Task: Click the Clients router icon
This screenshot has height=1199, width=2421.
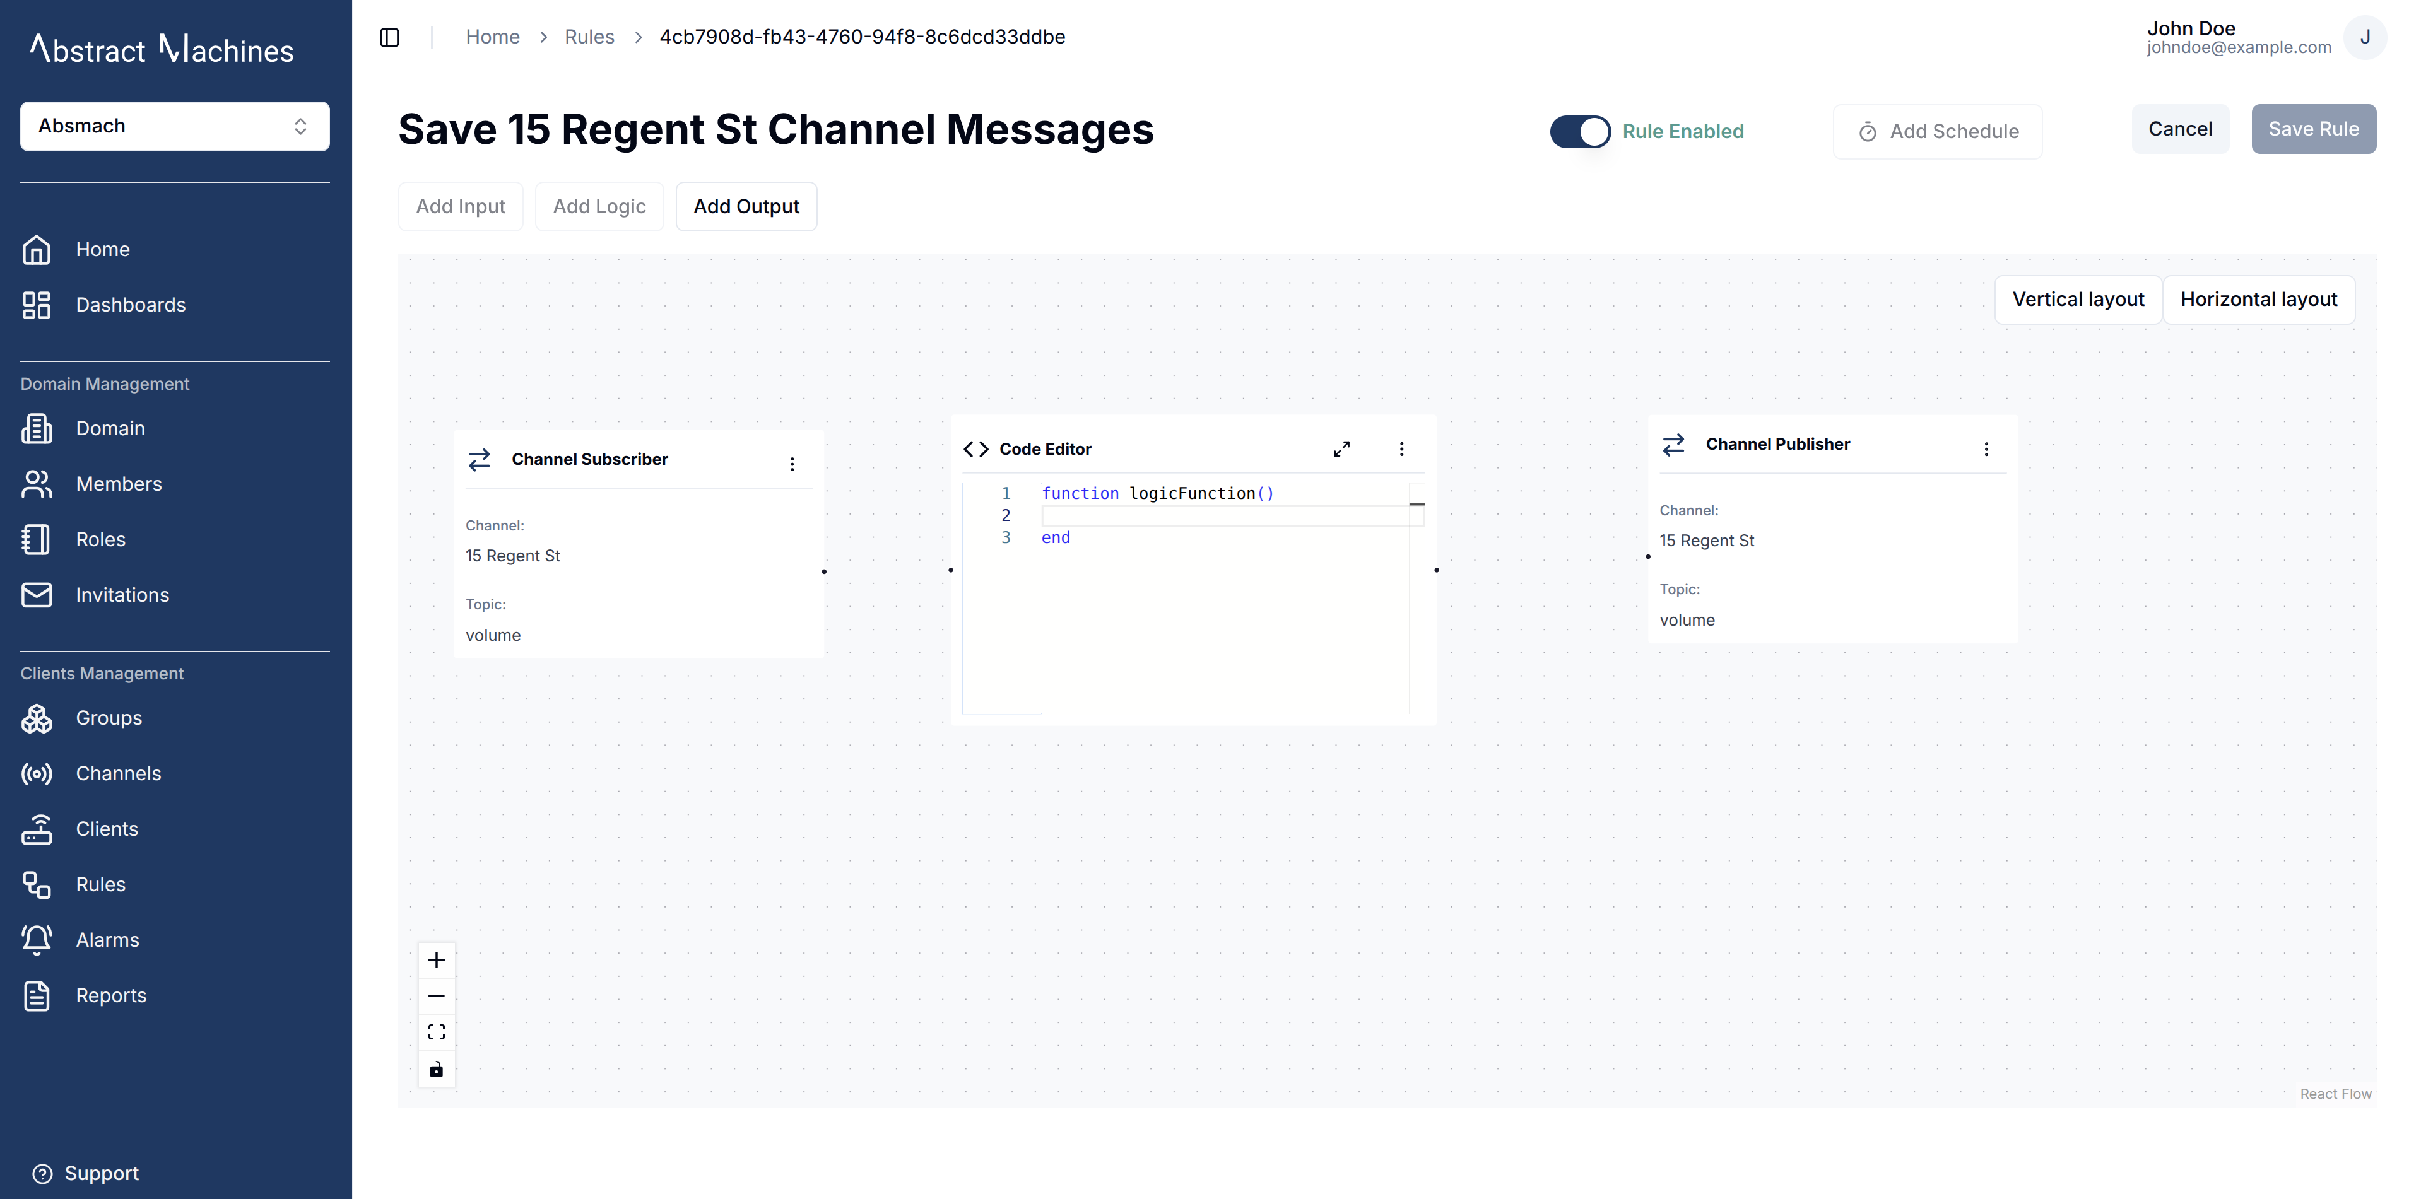Action: (37, 829)
